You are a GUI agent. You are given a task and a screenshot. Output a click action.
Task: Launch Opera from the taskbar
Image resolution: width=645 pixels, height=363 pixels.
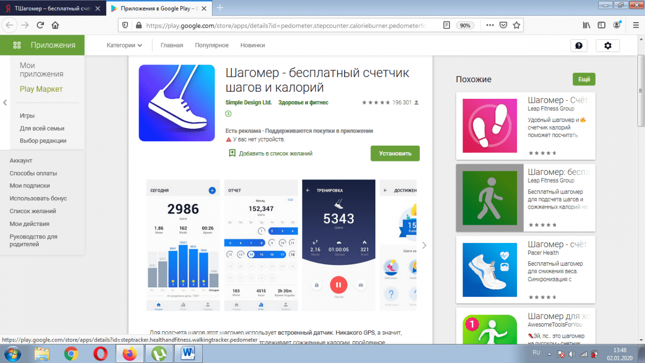tap(100, 354)
